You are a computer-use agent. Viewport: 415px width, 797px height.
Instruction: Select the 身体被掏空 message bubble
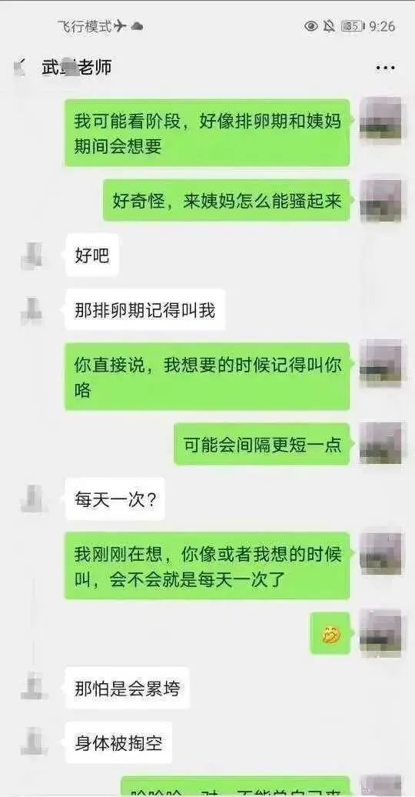[x=118, y=742]
